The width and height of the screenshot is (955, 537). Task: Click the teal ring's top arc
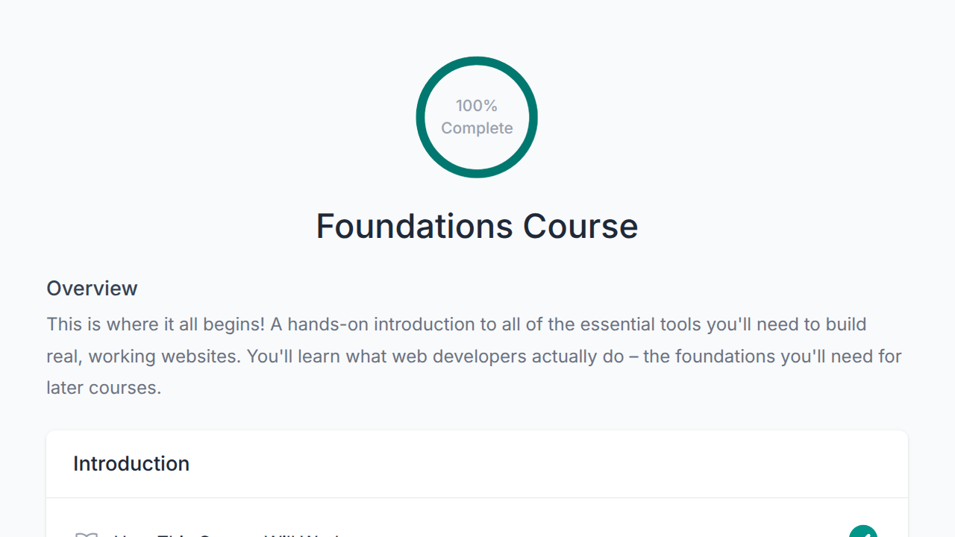477,60
